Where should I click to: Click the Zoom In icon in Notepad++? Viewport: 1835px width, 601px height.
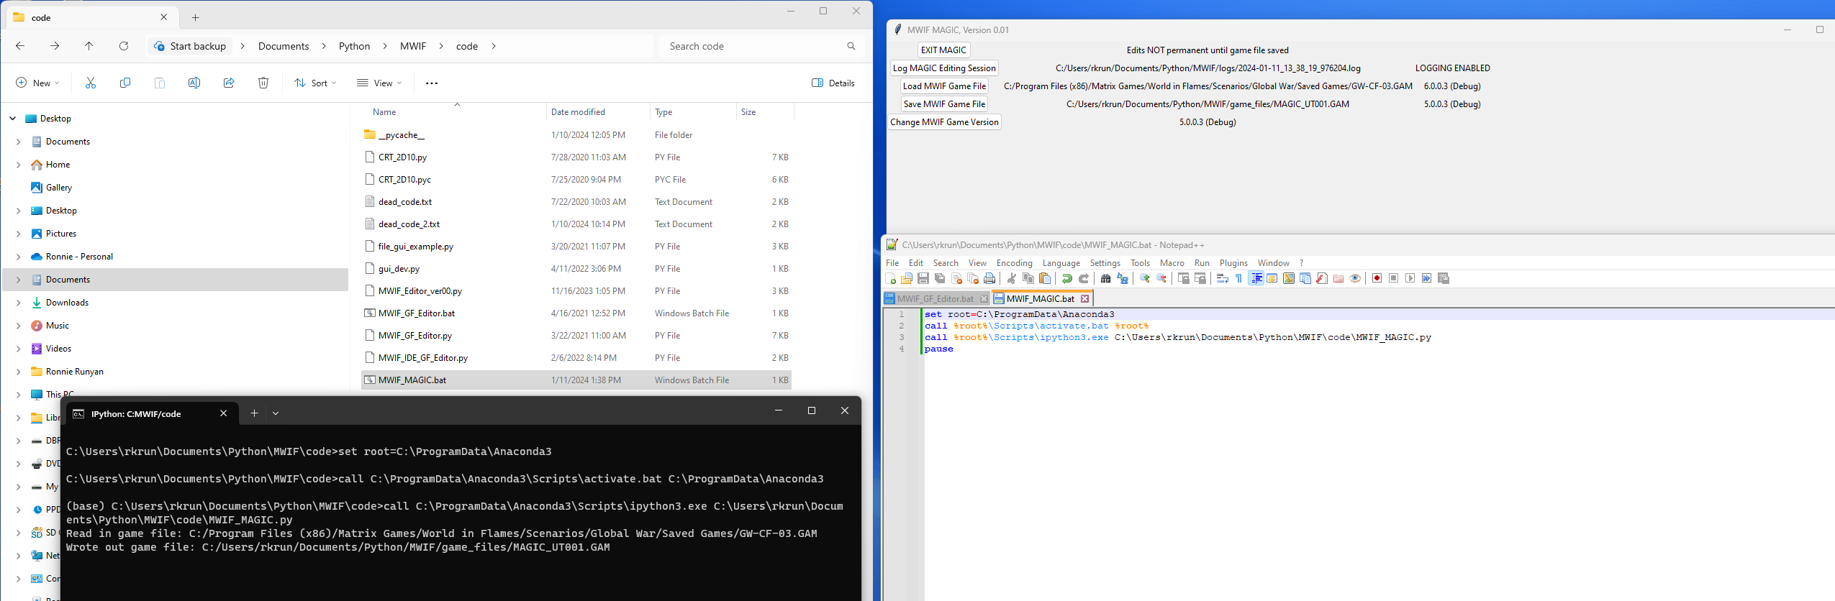pyautogui.click(x=1144, y=278)
